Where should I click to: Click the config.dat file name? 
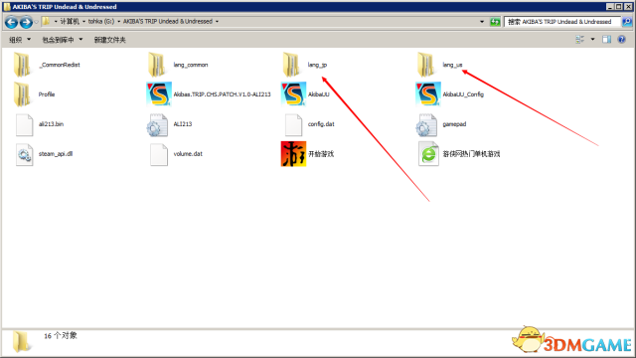coord(321,123)
